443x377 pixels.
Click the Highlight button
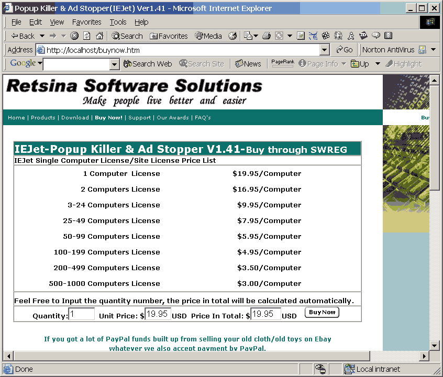(x=403, y=64)
